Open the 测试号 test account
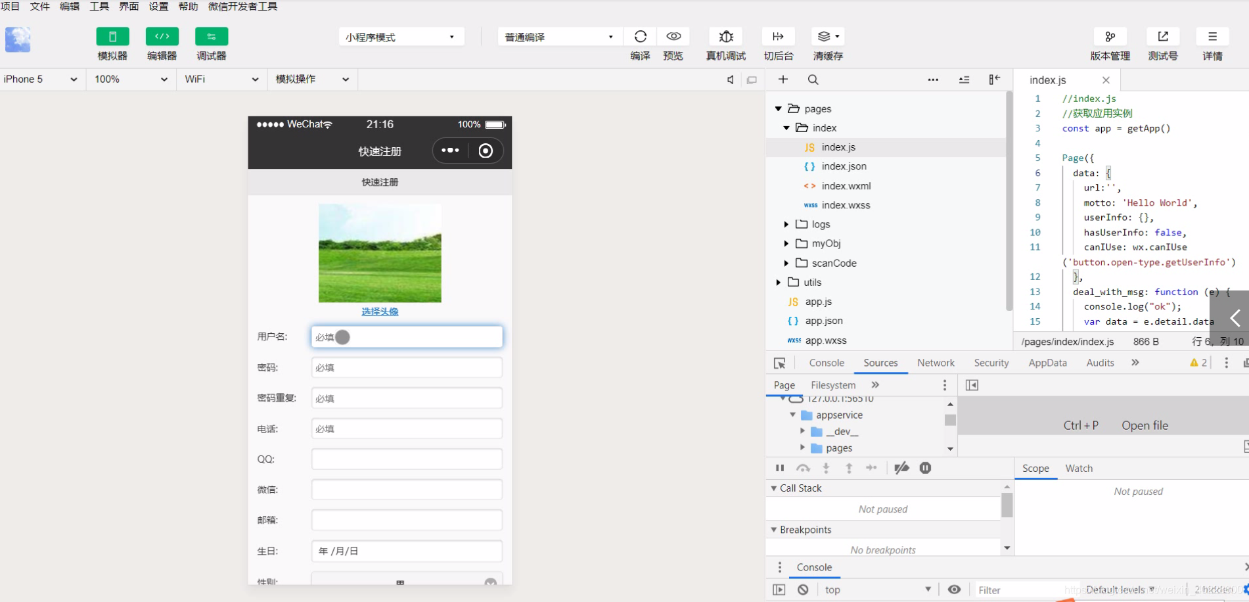 click(x=1163, y=36)
